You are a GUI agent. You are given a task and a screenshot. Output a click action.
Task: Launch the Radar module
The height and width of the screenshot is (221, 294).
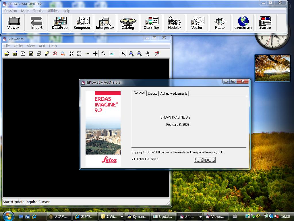(x=220, y=23)
